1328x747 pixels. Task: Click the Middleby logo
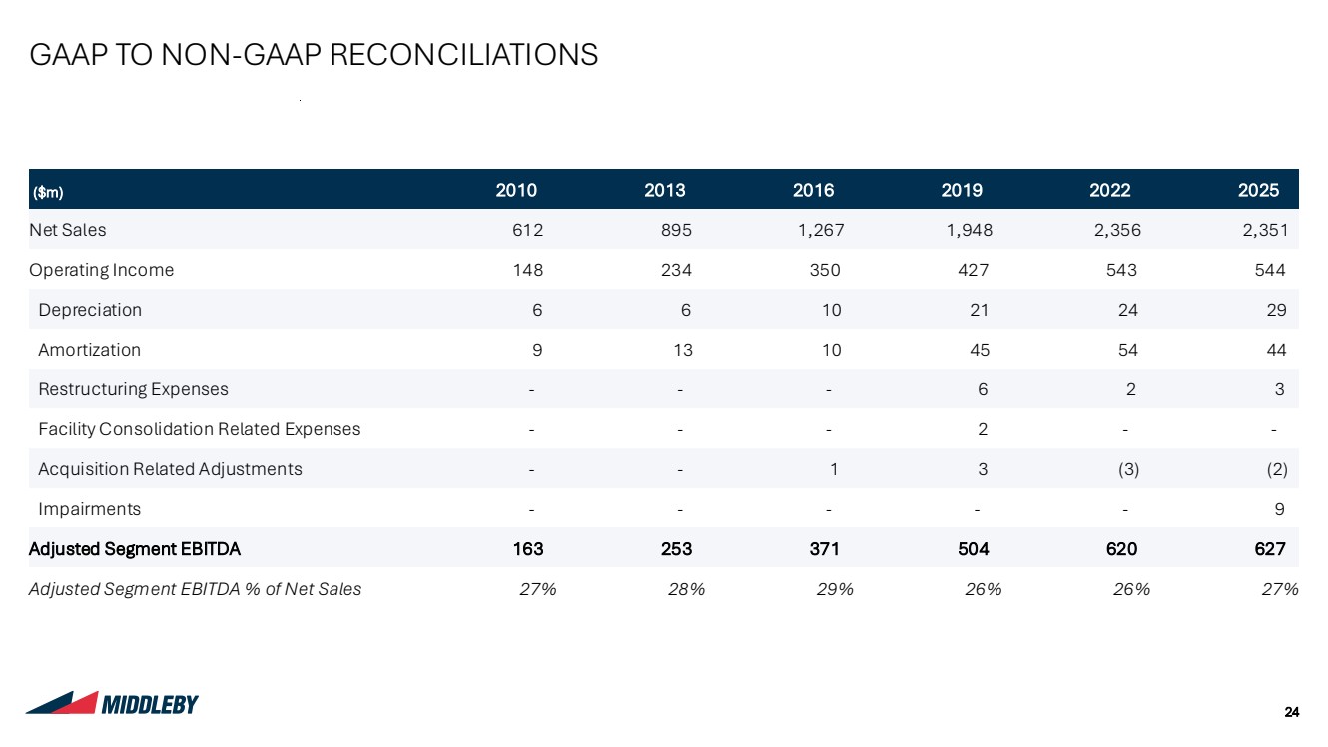pos(112,703)
